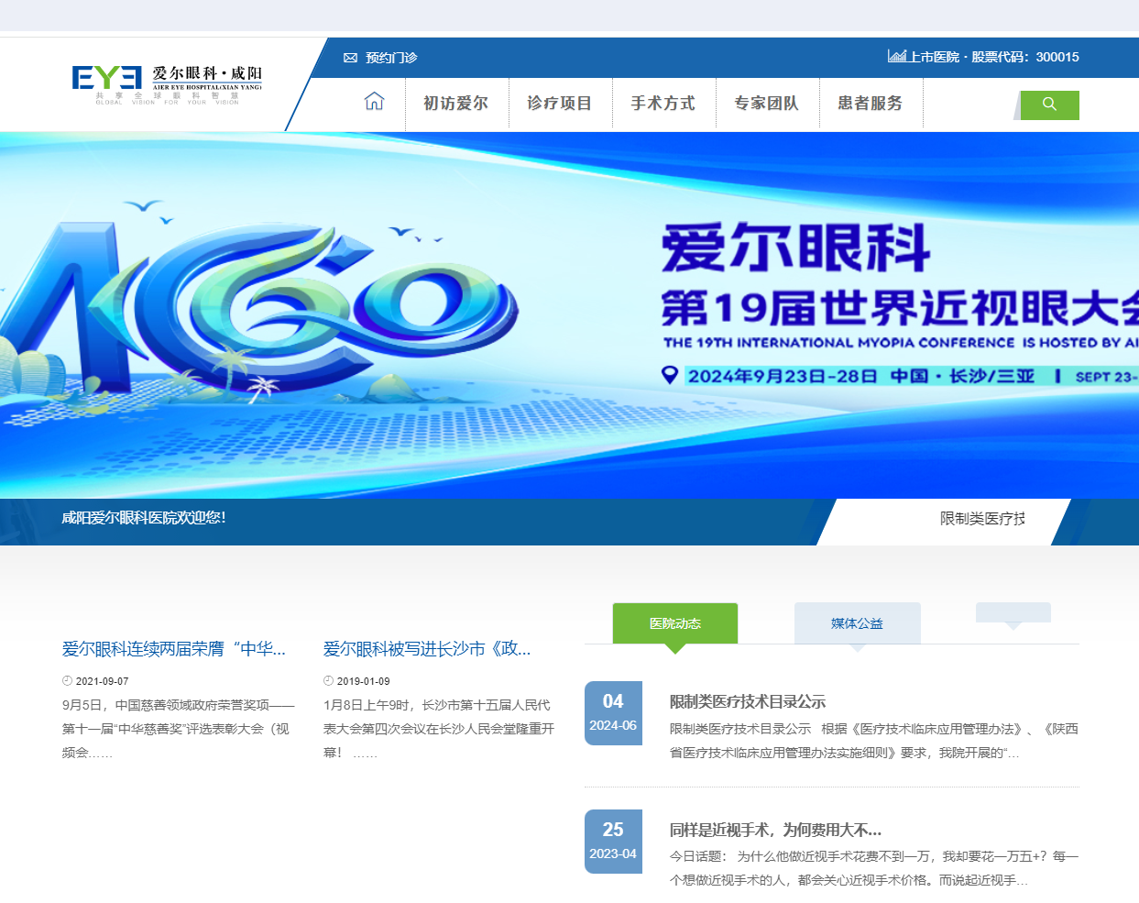Click the scrolling notice 限制类医疗技

982,519
